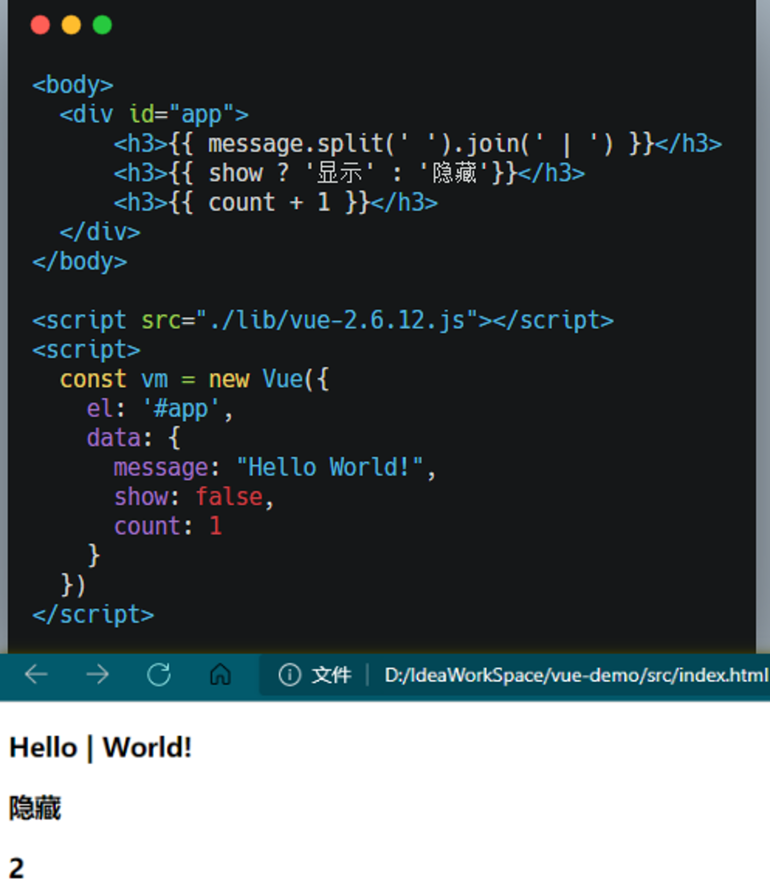Click the yellow minimize dot in code window

tap(71, 25)
